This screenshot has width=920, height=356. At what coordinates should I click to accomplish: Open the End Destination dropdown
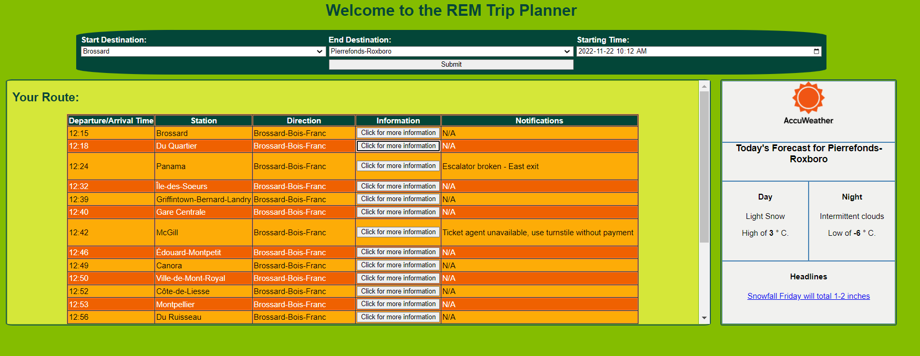pyautogui.click(x=450, y=51)
